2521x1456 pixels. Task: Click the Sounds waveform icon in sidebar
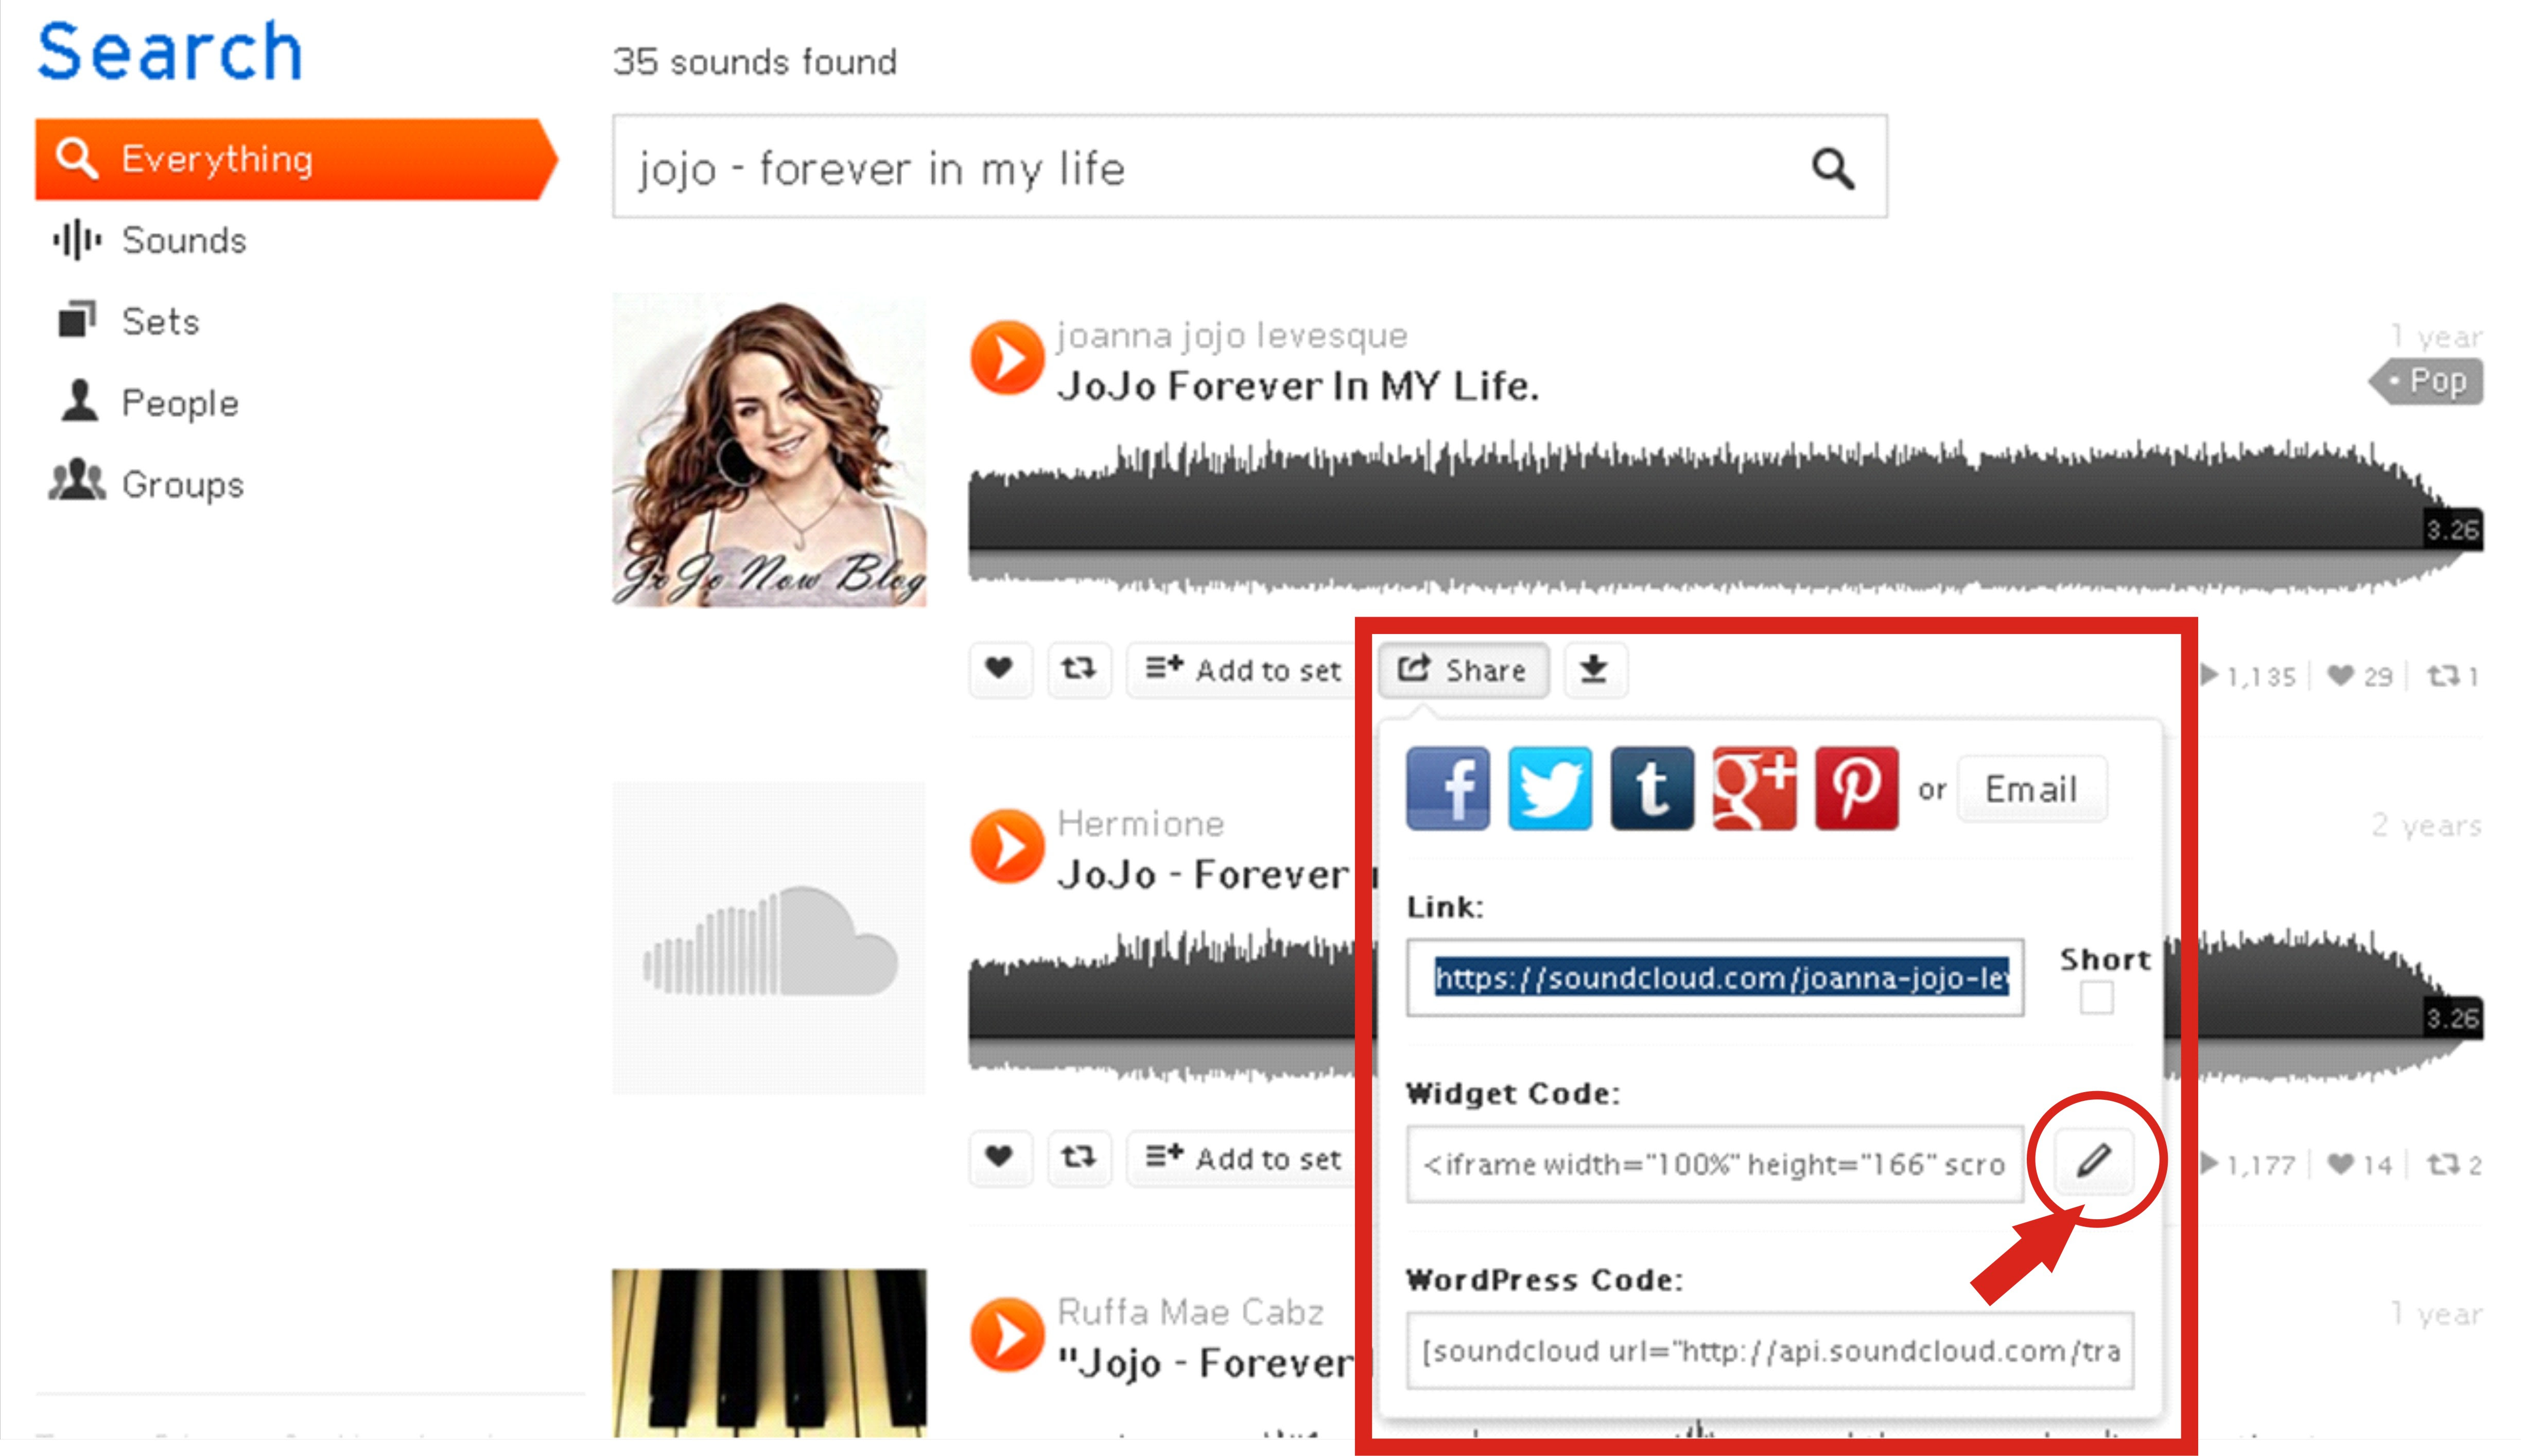(77, 240)
